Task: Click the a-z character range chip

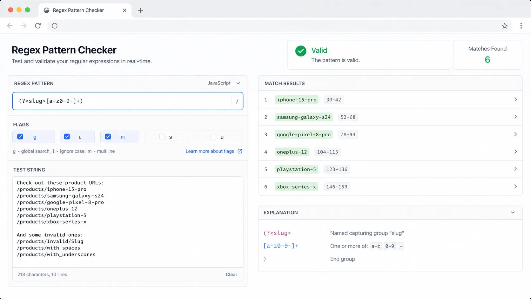Action: pos(376,246)
